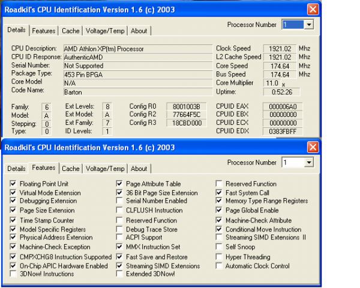Open Cache tab in the lower window
360x288 pixels.
point(70,169)
